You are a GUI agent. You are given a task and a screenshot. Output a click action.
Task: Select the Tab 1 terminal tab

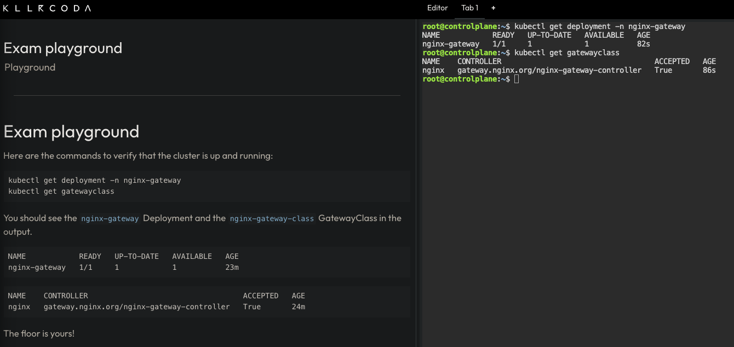pos(469,8)
